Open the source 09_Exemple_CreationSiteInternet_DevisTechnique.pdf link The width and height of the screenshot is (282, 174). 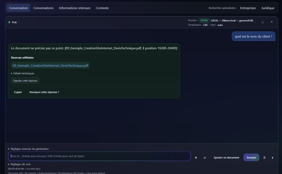50,65
